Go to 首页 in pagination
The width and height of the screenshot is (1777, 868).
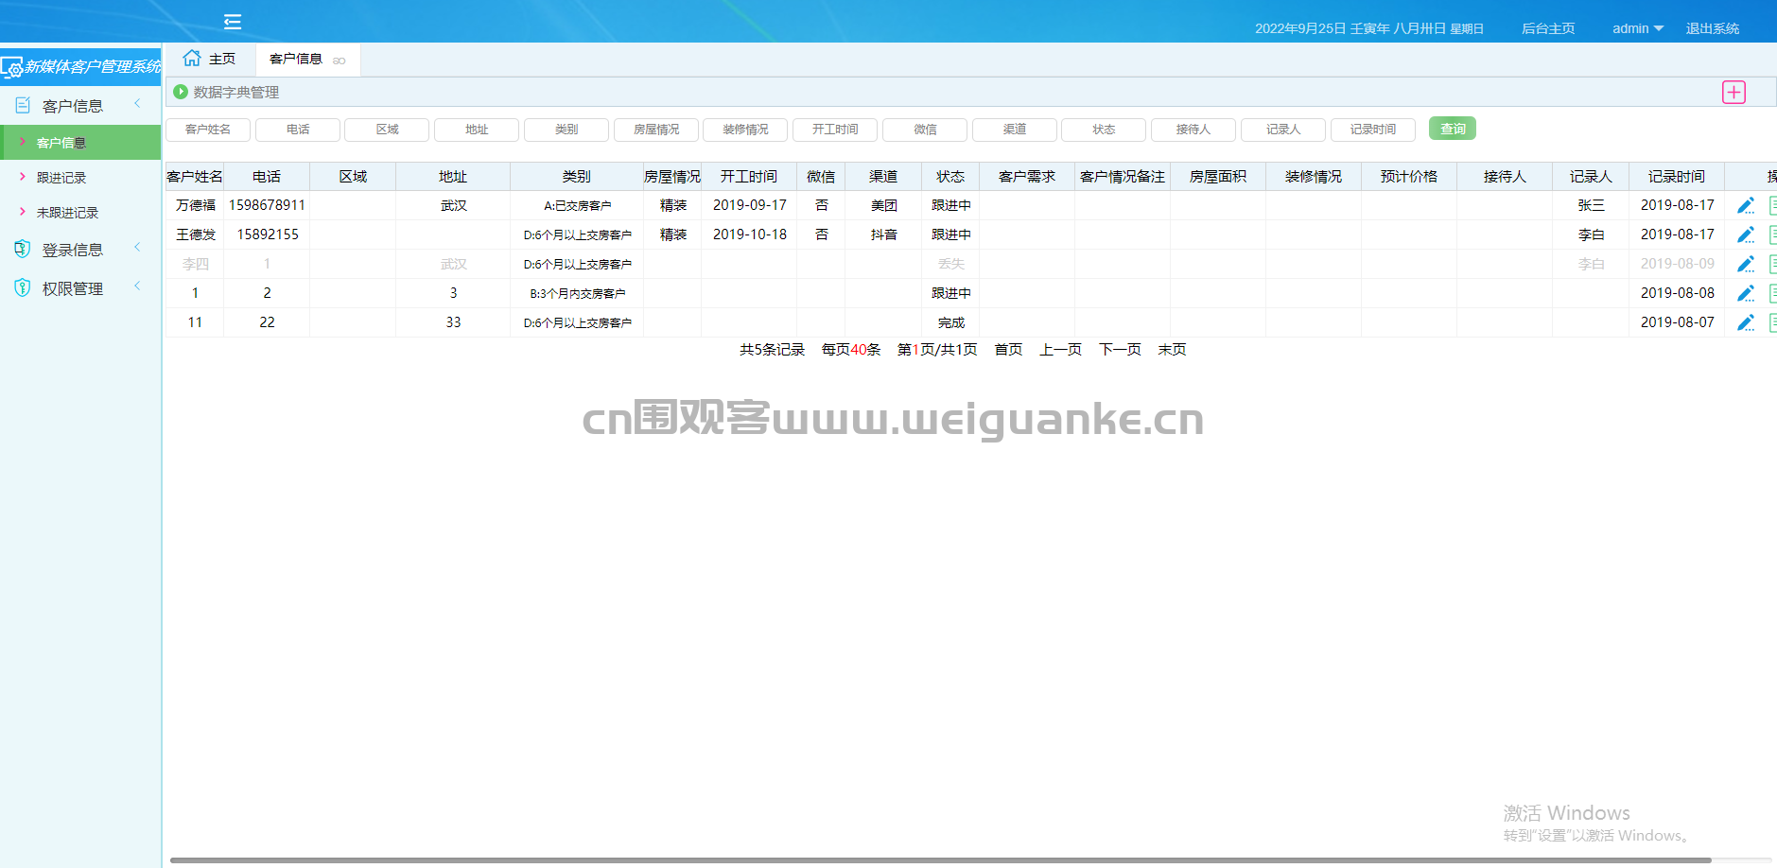click(x=1008, y=350)
